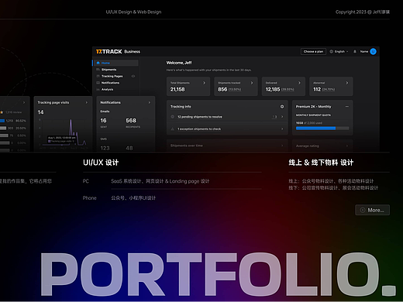Click the UI/UX 设计 heading
This screenshot has width=403, height=302.
coord(101,163)
